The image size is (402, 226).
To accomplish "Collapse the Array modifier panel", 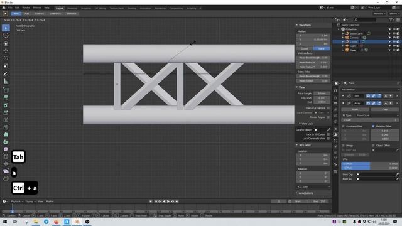I will [x=343, y=103].
